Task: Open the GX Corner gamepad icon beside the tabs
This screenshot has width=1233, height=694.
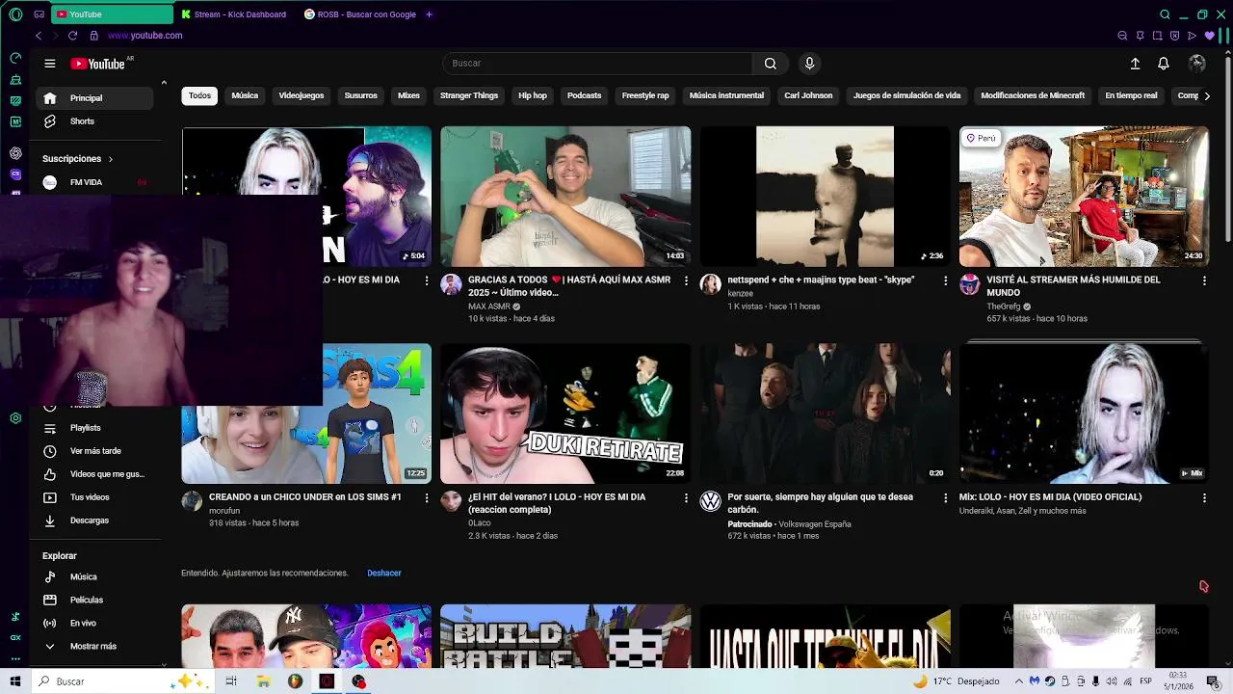Action: pyautogui.click(x=39, y=14)
